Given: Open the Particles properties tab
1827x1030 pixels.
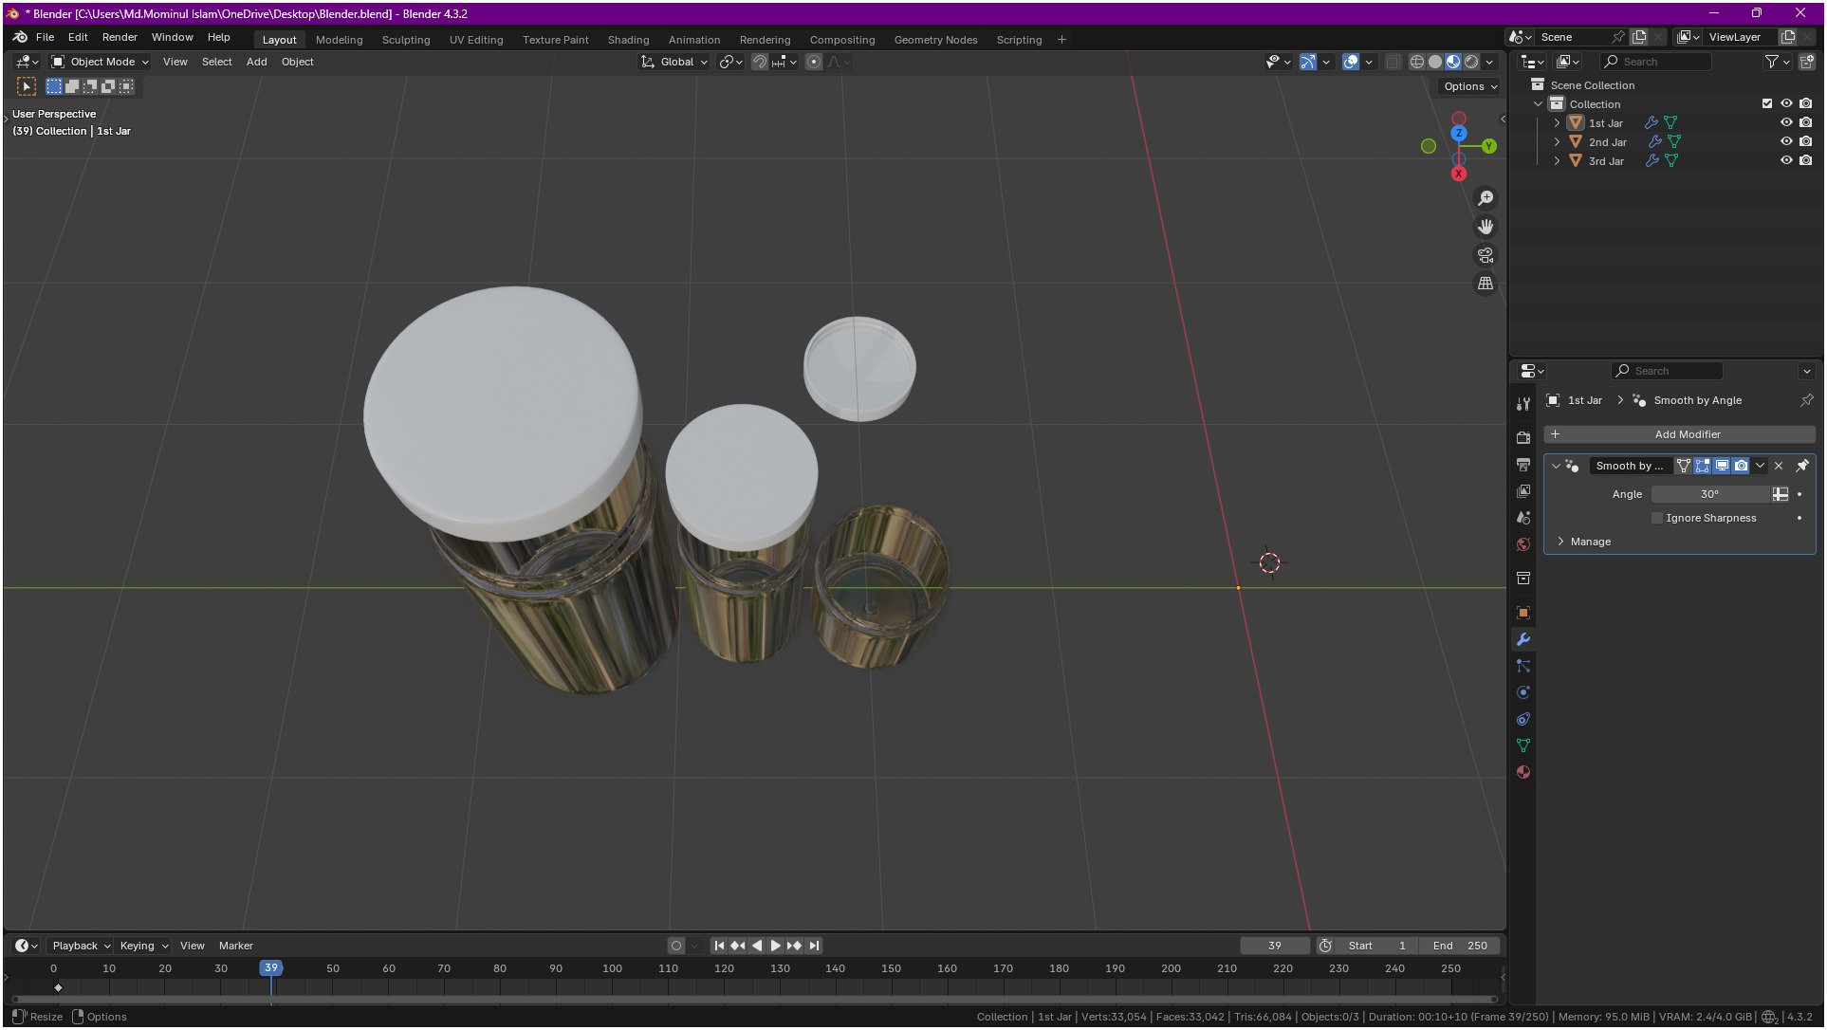Looking at the screenshot, I should pyautogui.click(x=1523, y=666).
